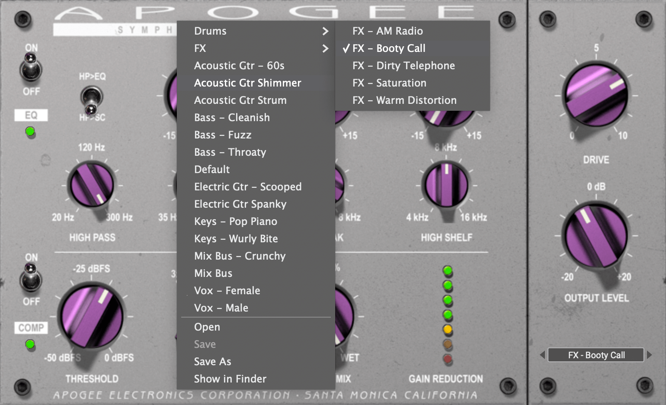Choose Electric Gtr Spanky preset
This screenshot has width=666, height=405.
256,204
